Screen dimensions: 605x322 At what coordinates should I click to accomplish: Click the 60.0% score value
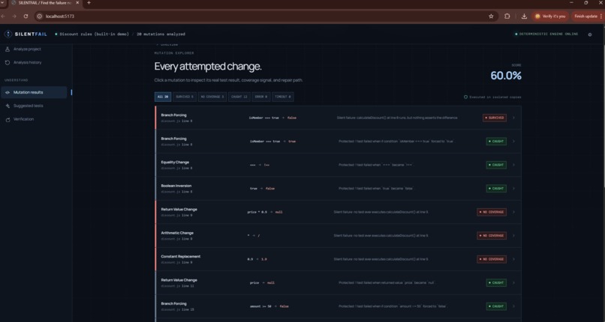(506, 76)
